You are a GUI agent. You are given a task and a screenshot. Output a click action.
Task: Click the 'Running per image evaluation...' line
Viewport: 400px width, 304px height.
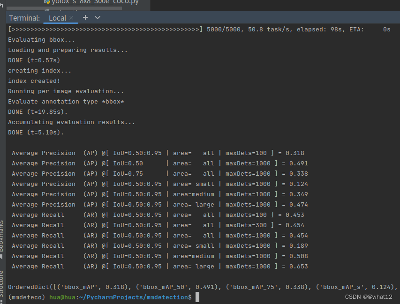pyautogui.click(x=66, y=91)
